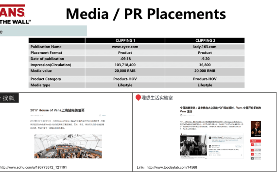
Task: Click the House of Vans venue photo
Action: [68, 146]
